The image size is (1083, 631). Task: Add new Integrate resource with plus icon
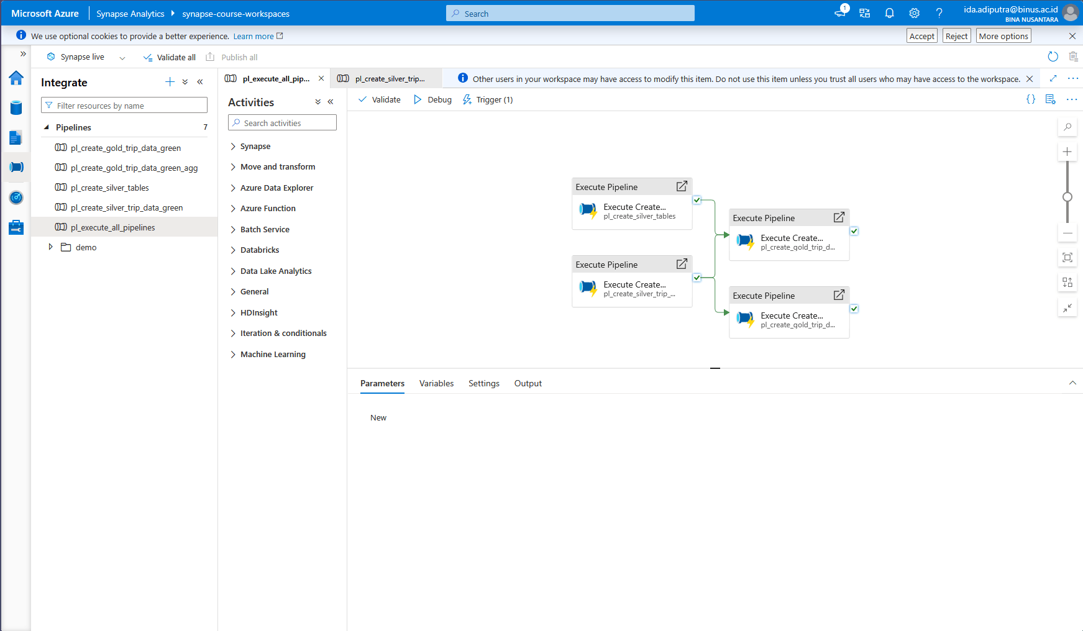(170, 82)
